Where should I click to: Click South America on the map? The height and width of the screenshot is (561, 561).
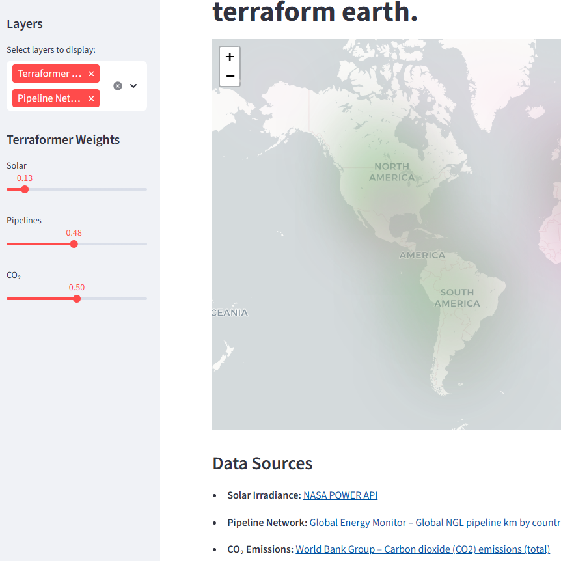click(457, 298)
